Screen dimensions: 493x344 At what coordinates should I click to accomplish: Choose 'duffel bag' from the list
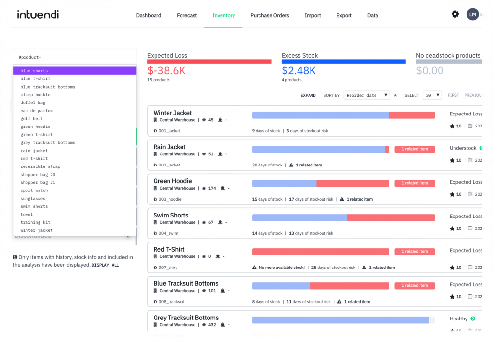tap(75, 103)
